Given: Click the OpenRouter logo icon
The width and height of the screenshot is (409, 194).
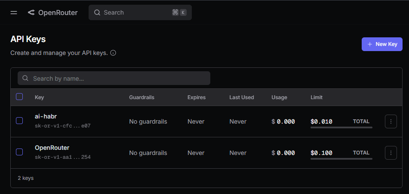Looking at the screenshot, I should pyautogui.click(x=31, y=12).
